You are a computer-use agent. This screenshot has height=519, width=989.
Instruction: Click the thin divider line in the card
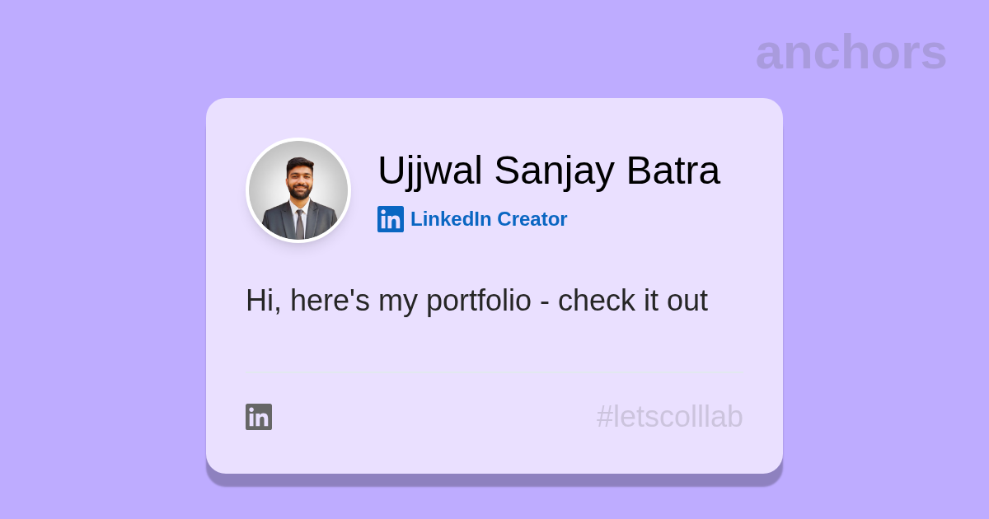coord(493,373)
